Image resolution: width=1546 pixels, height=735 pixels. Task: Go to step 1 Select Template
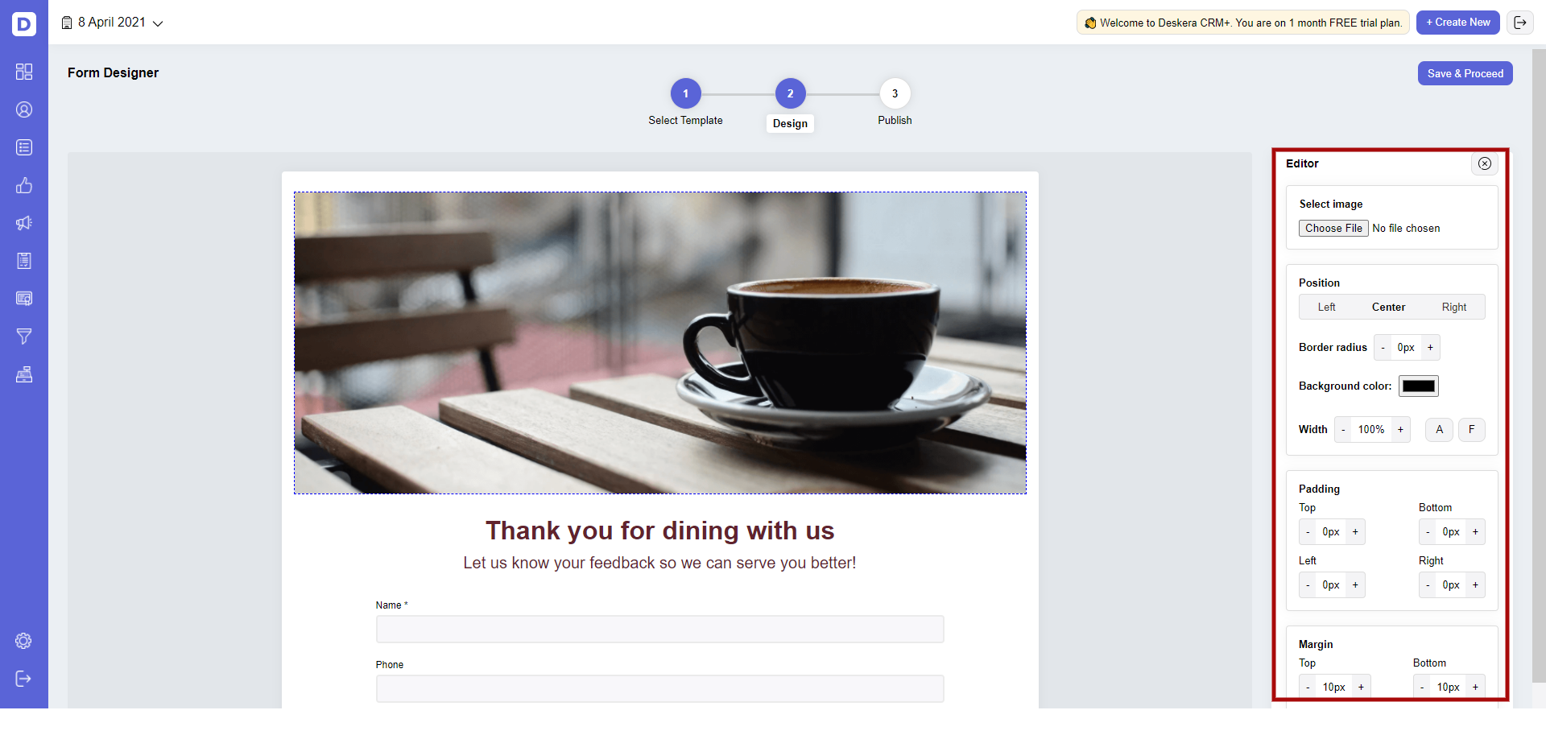(686, 93)
